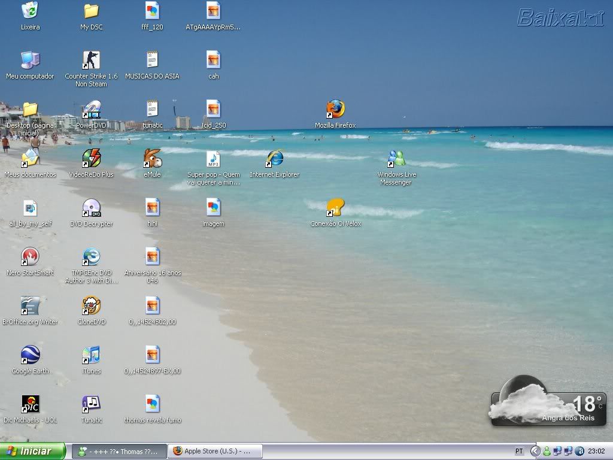
Task: Click the eMule desktop icon
Action: 152,159
